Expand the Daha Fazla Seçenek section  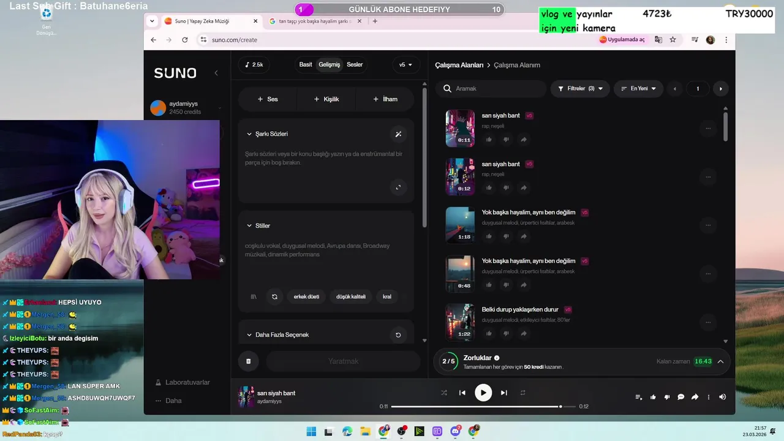tap(249, 335)
